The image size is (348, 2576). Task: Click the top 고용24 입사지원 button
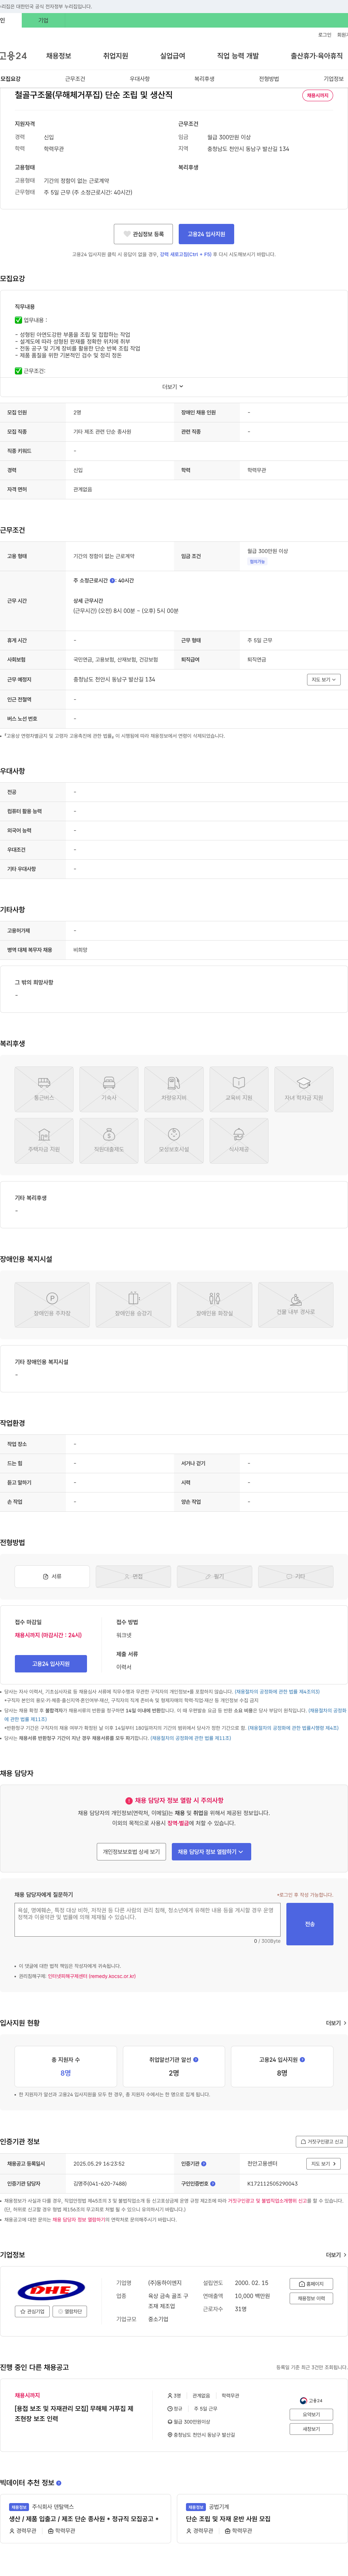206,234
